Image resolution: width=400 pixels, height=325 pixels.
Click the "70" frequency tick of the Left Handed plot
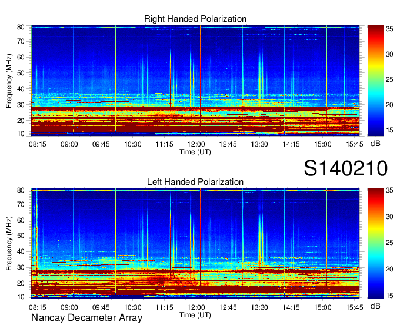tap(21, 204)
